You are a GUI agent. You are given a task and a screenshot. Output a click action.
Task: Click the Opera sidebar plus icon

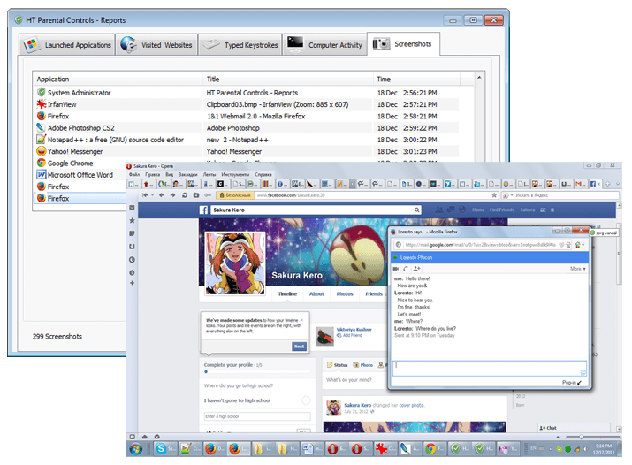click(x=132, y=283)
